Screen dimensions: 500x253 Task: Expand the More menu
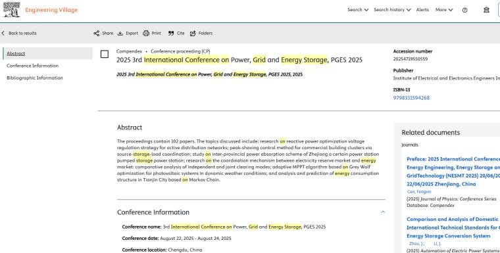pyautogui.click(x=444, y=10)
